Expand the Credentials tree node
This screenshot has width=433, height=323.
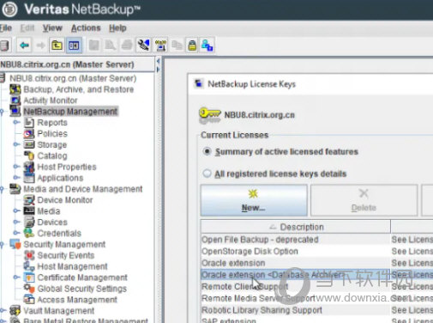[x=16, y=233]
